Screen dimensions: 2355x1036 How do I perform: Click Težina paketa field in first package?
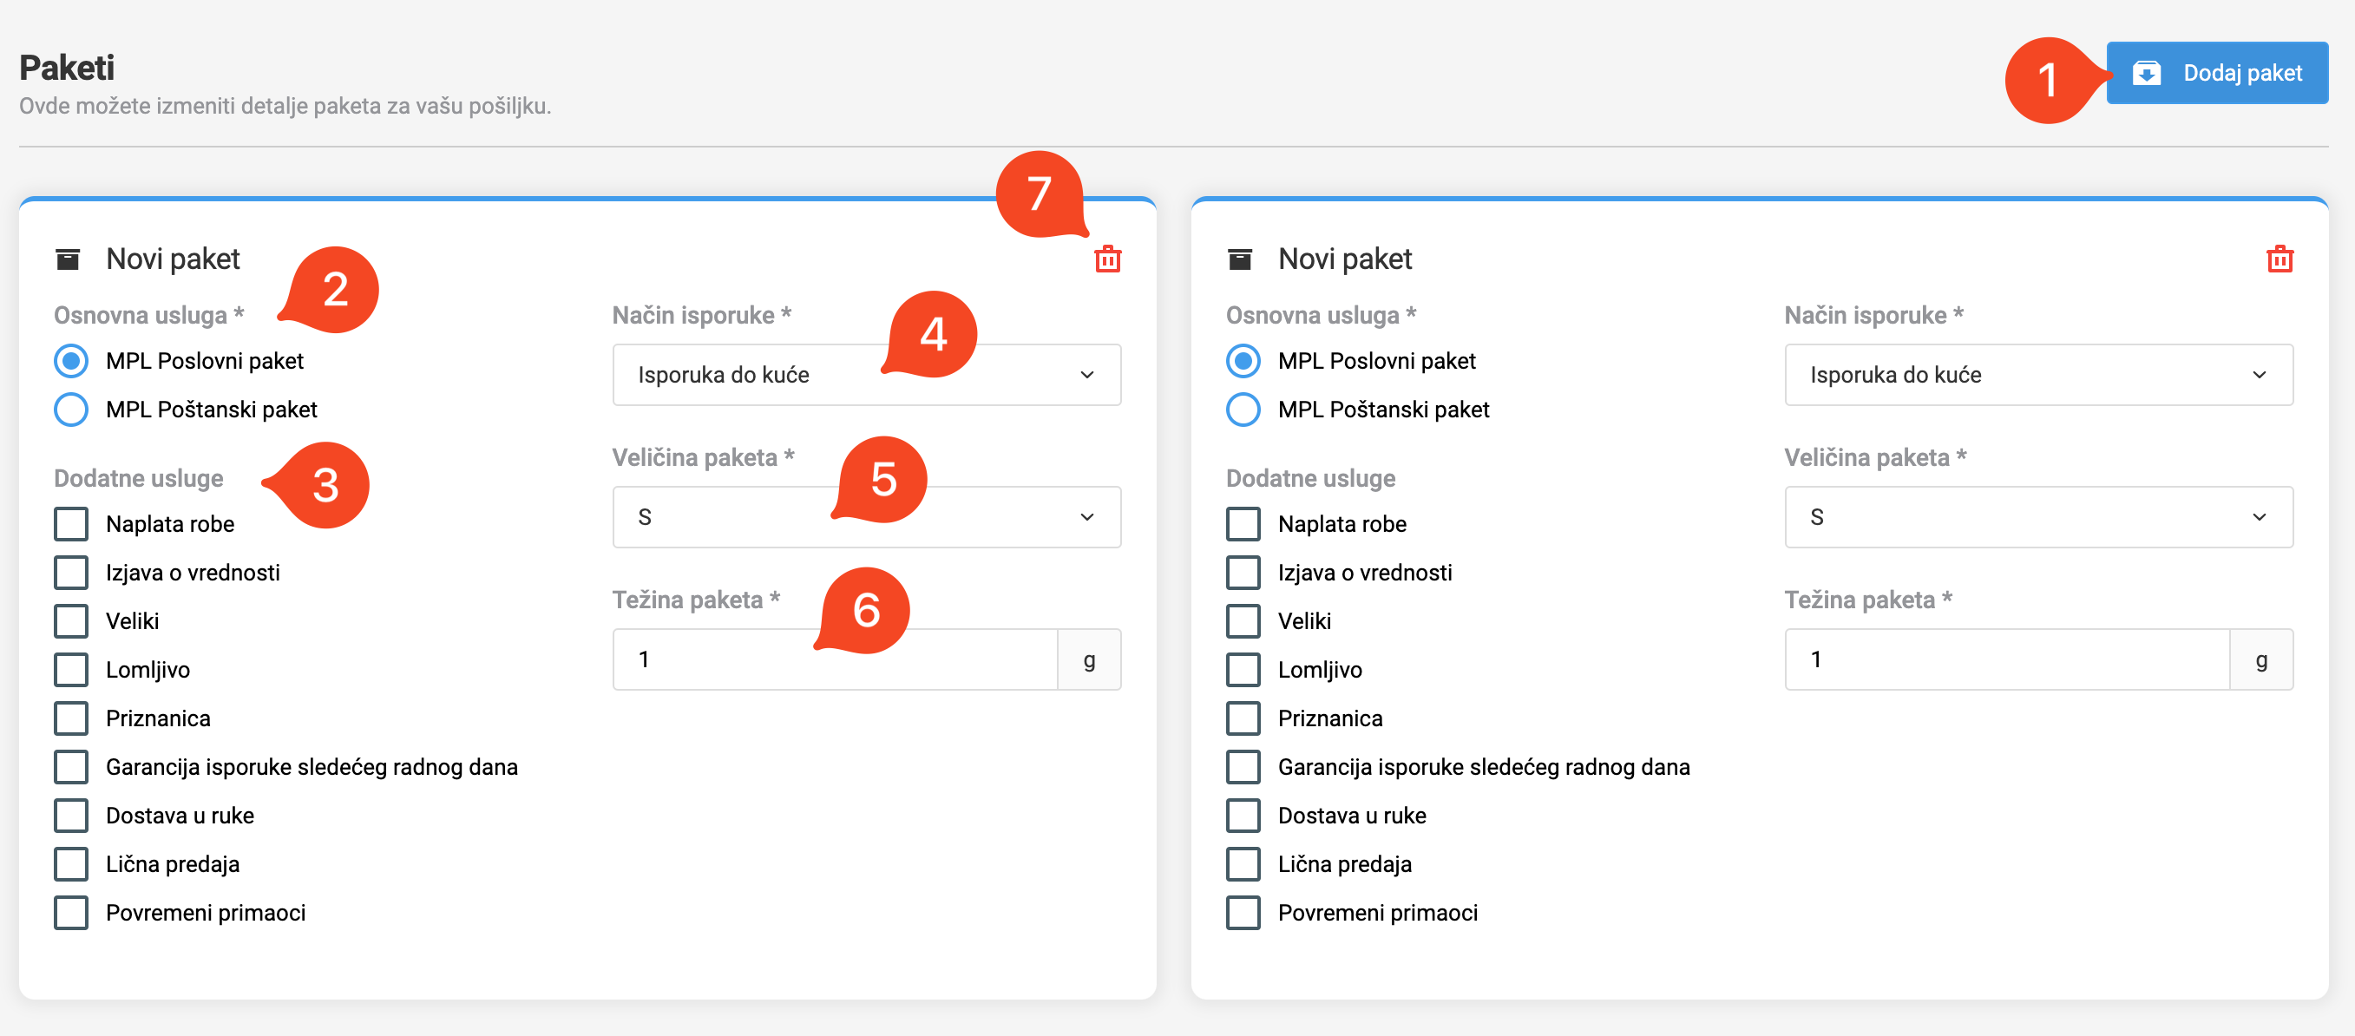pyautogui.click(x=834, y=659)
